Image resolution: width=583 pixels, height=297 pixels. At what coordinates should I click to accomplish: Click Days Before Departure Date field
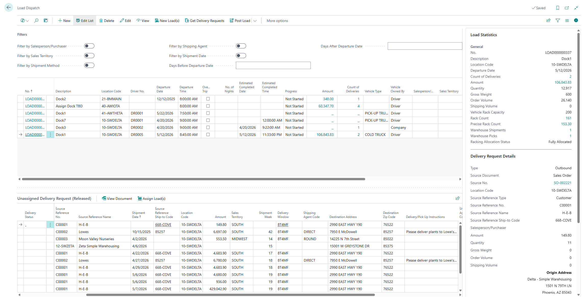coord(273,65)
